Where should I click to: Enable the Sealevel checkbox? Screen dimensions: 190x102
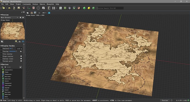pyautogui.click(x=1, y=49)
